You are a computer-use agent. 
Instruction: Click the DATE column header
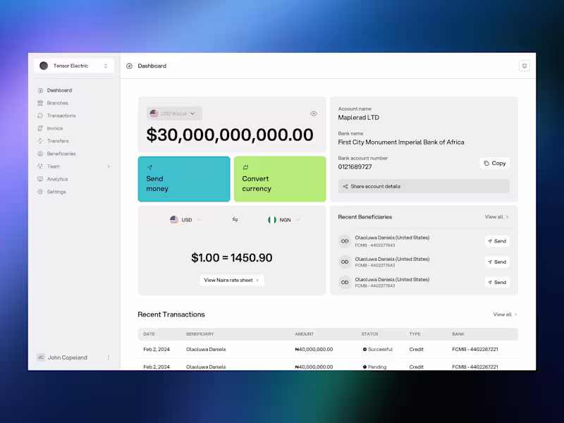[x=149, y=334]
